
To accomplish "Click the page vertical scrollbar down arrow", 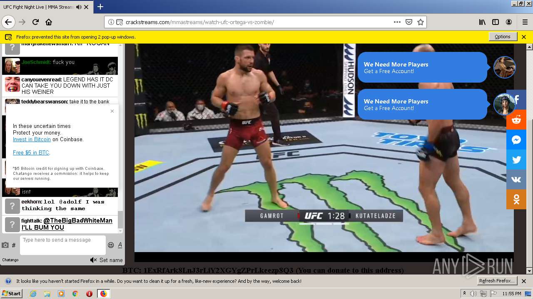I will tap(530, 271).
